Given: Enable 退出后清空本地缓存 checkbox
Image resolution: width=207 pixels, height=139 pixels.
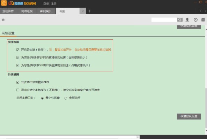Looking at the screenshot, I should 18,90.
